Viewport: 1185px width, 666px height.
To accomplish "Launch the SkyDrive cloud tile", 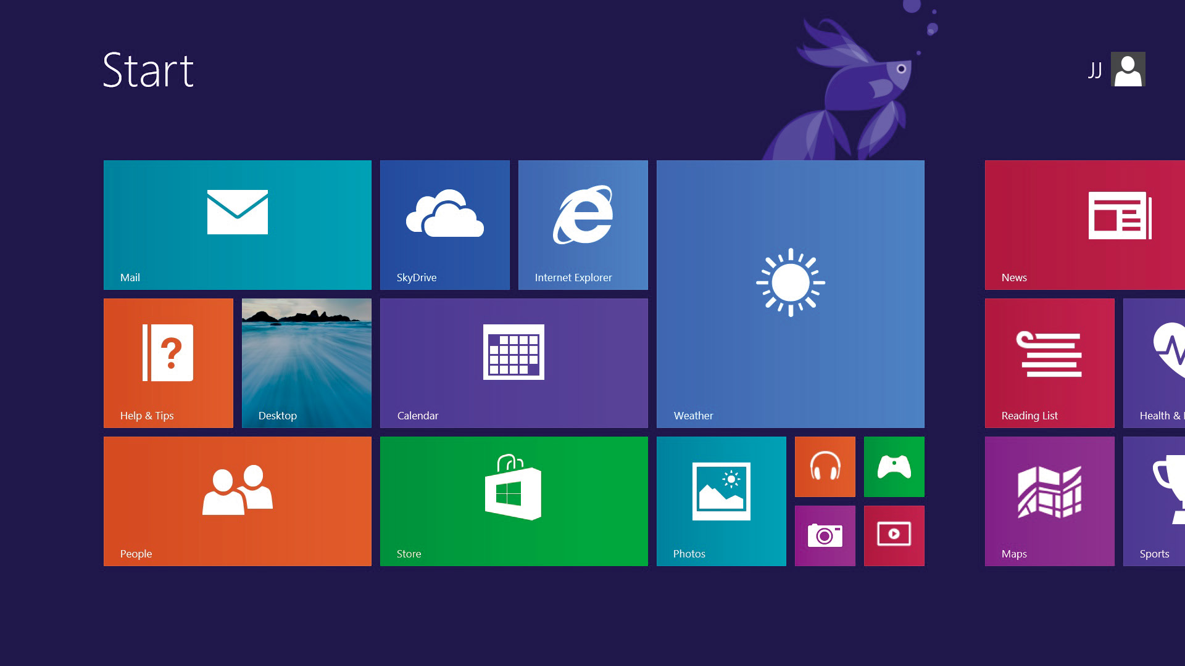I will tap(445, 225).
